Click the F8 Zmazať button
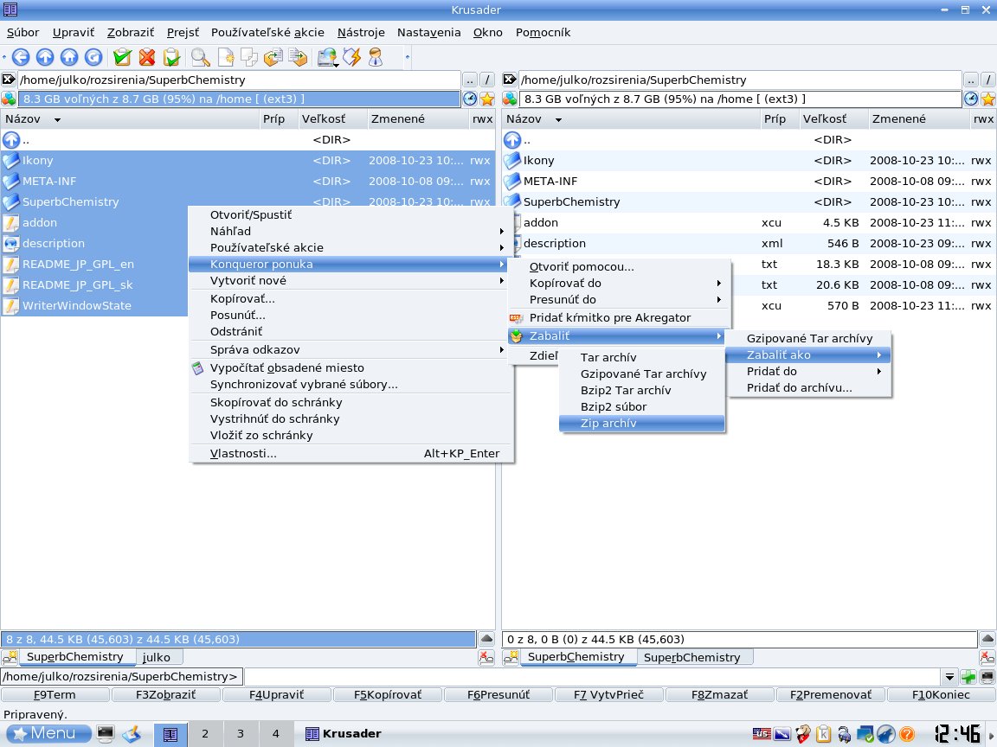 coord(720,695)
